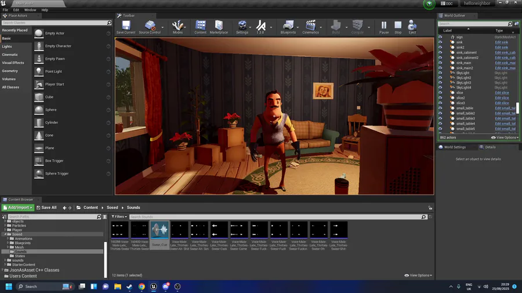Image resolution: width=522 pixels, height=293 pixels.
Task: Go back in Content Browser history
Action: [x=64, y=208]
